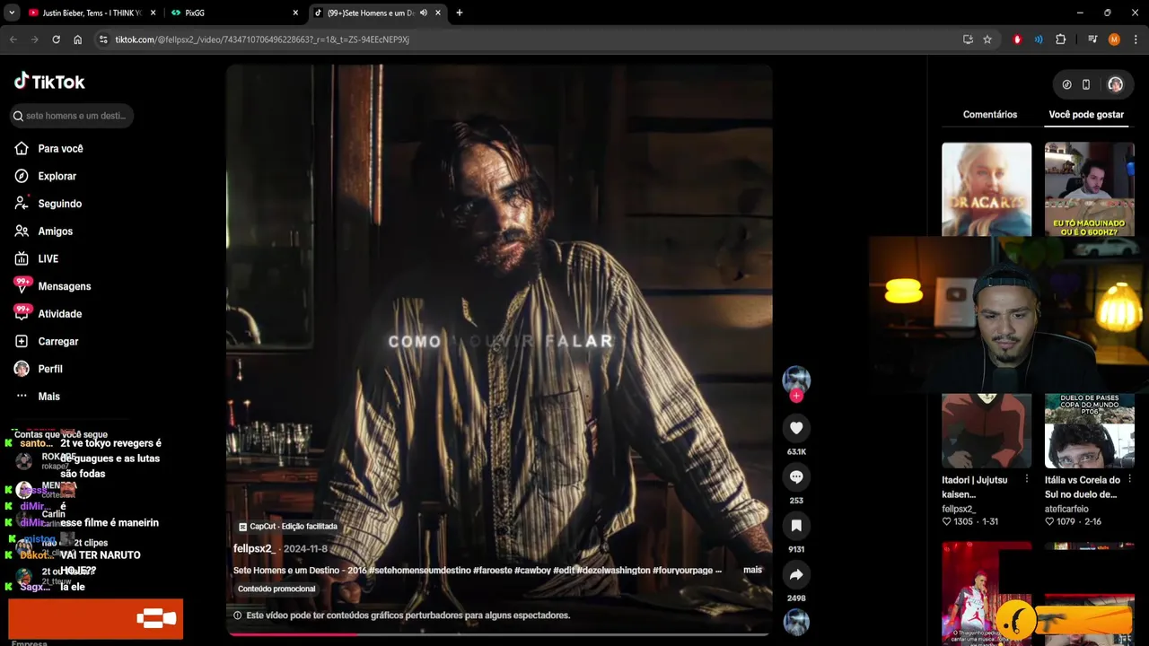Switch to Comentários tab
Image resolution: width=1149 pixels, height=646 pixels.
point(990,115)
